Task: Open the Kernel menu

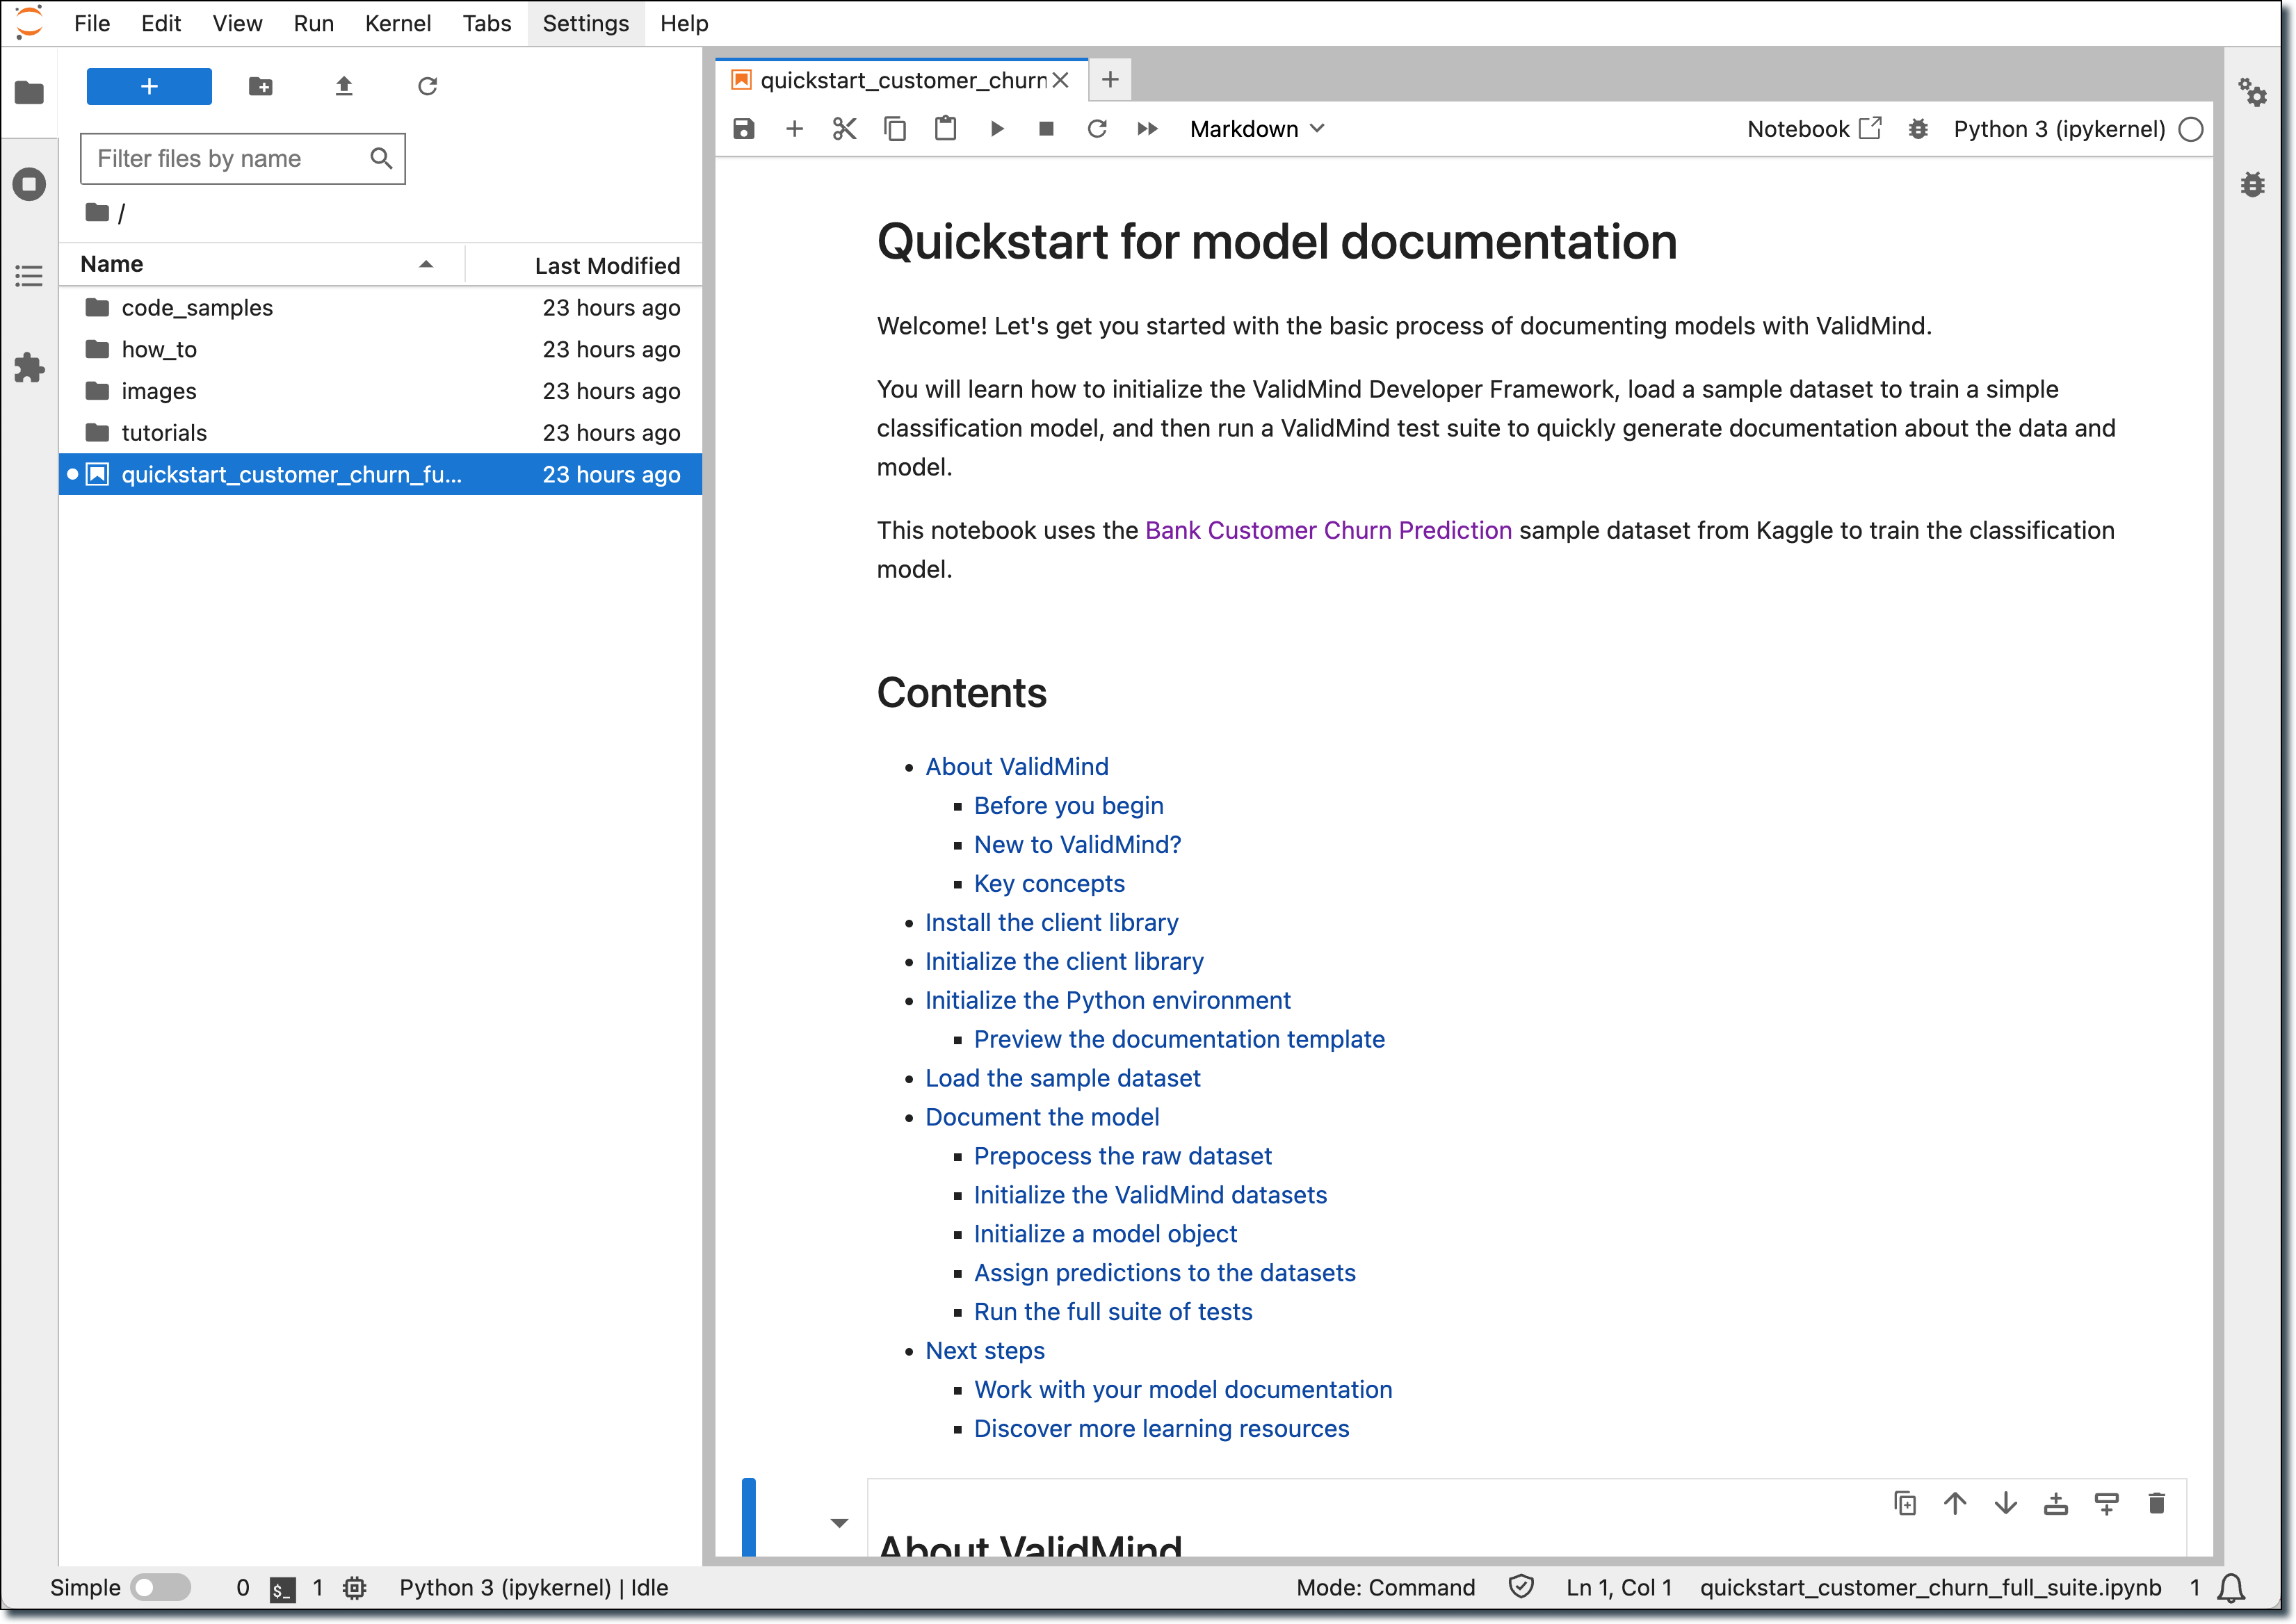Action: (394, 23)
